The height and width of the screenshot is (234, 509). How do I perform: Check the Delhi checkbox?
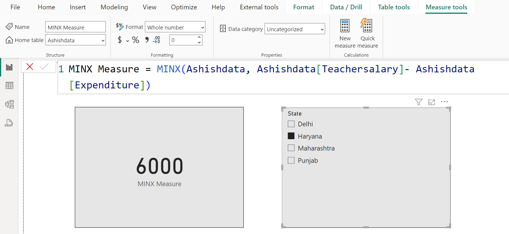point(291,124)
